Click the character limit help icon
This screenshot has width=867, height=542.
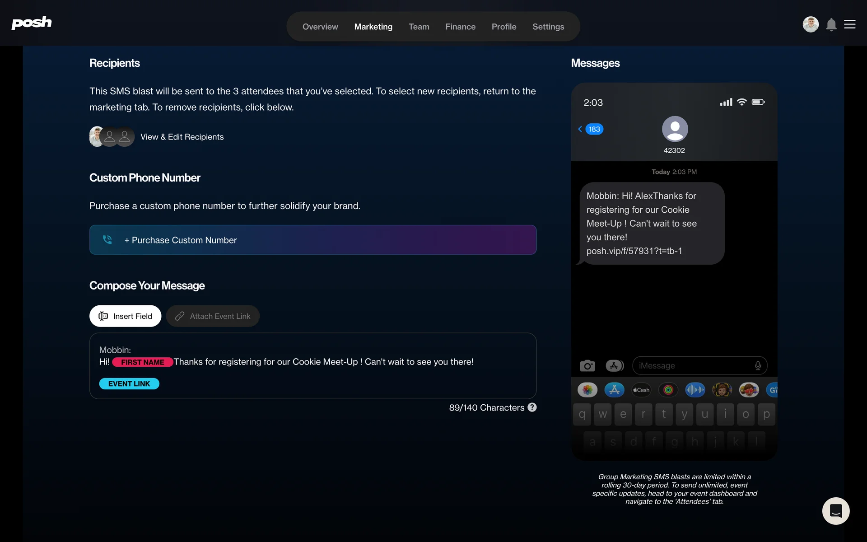tap(532, 407)
